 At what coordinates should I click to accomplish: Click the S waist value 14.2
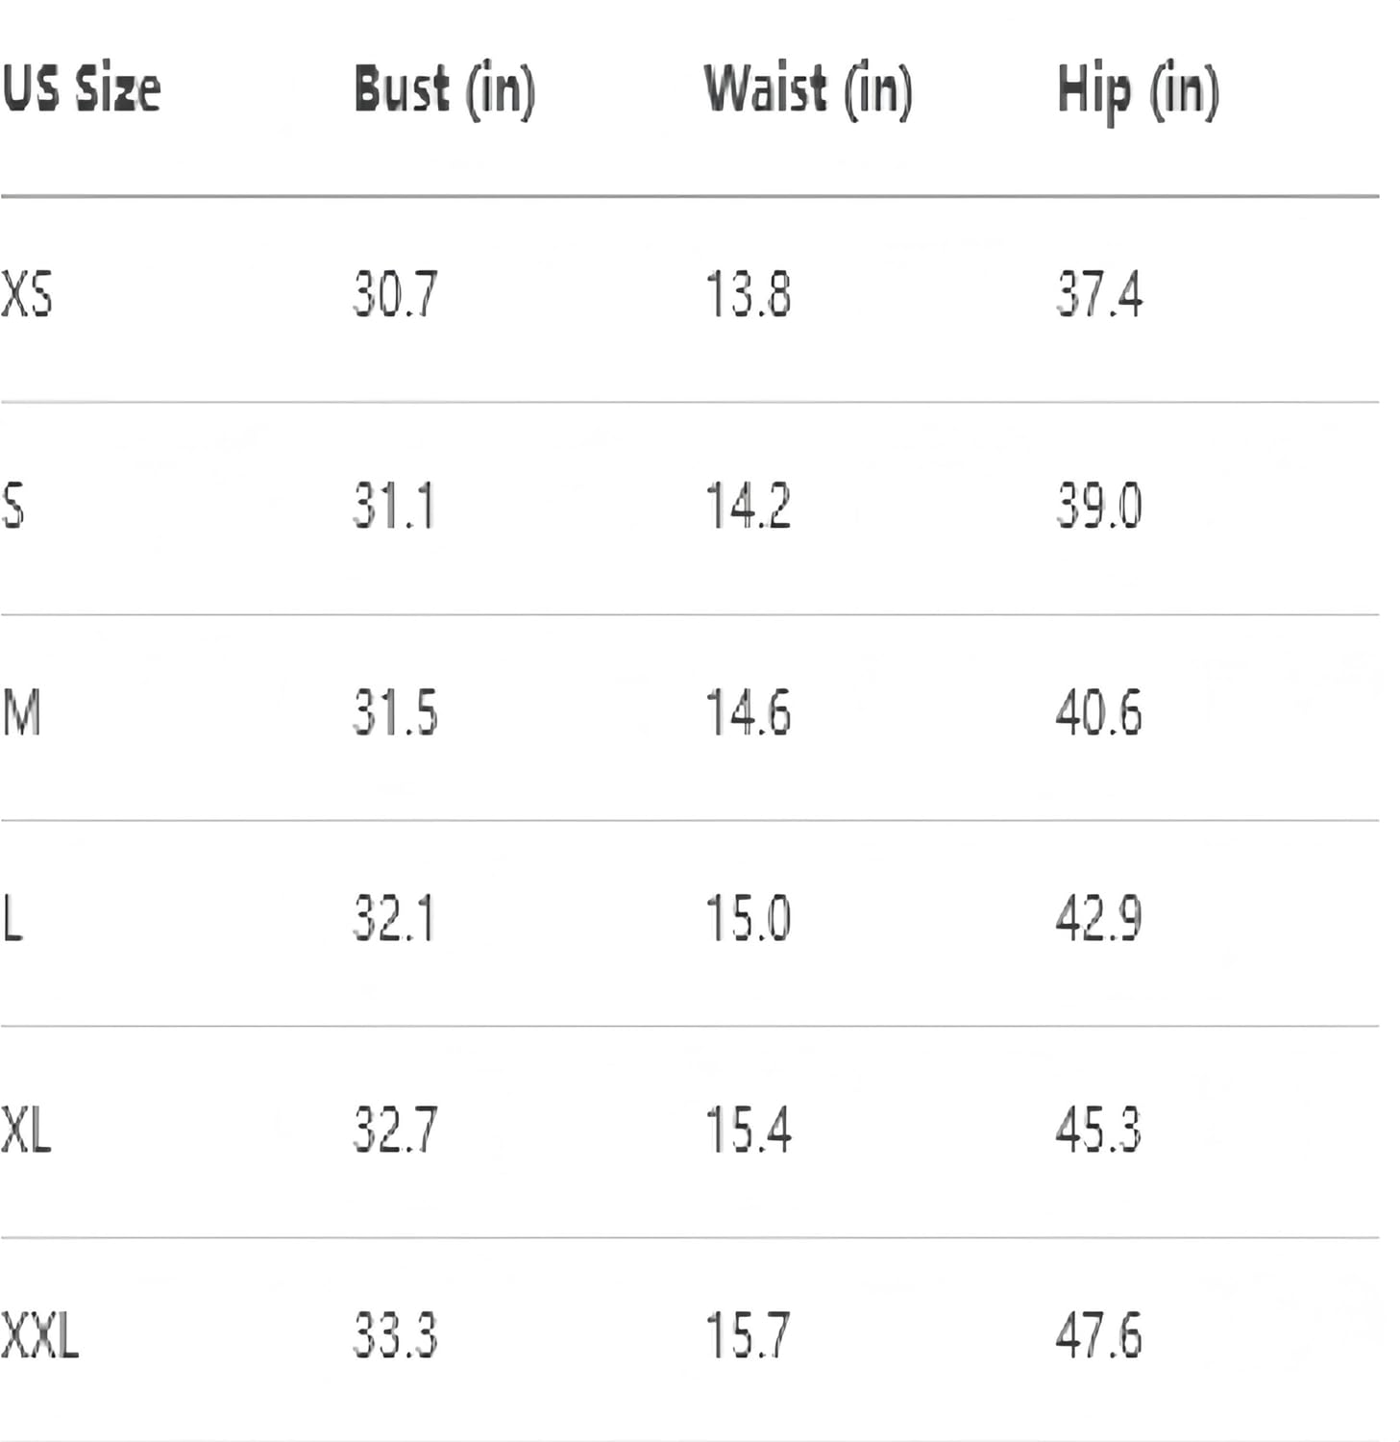pos(748,506)
